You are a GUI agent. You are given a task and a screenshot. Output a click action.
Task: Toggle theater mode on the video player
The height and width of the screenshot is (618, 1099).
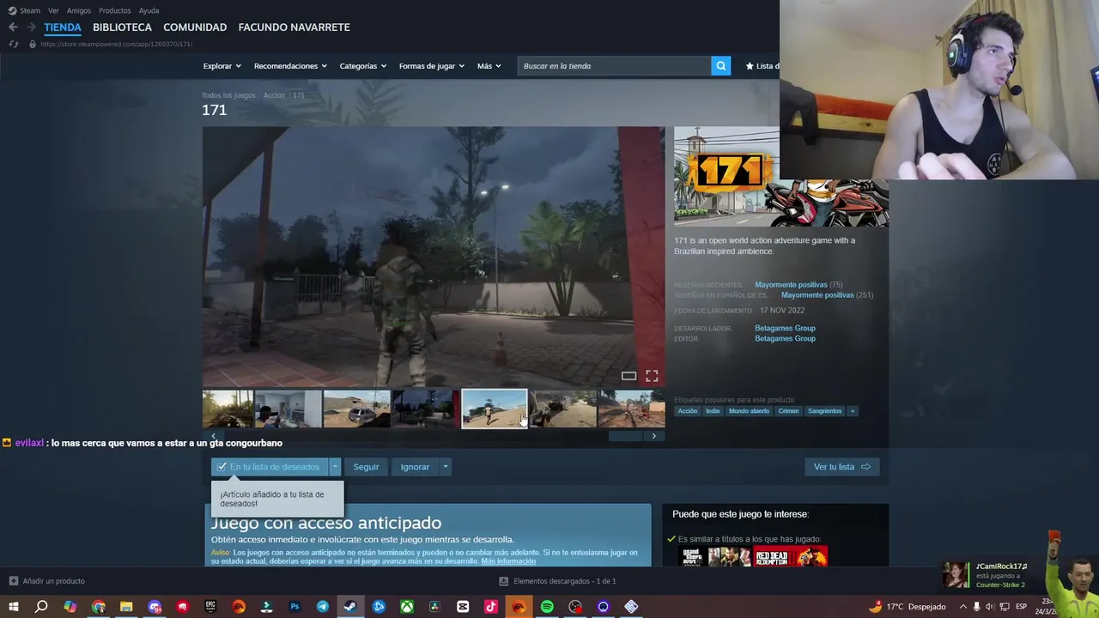[629, 376]
